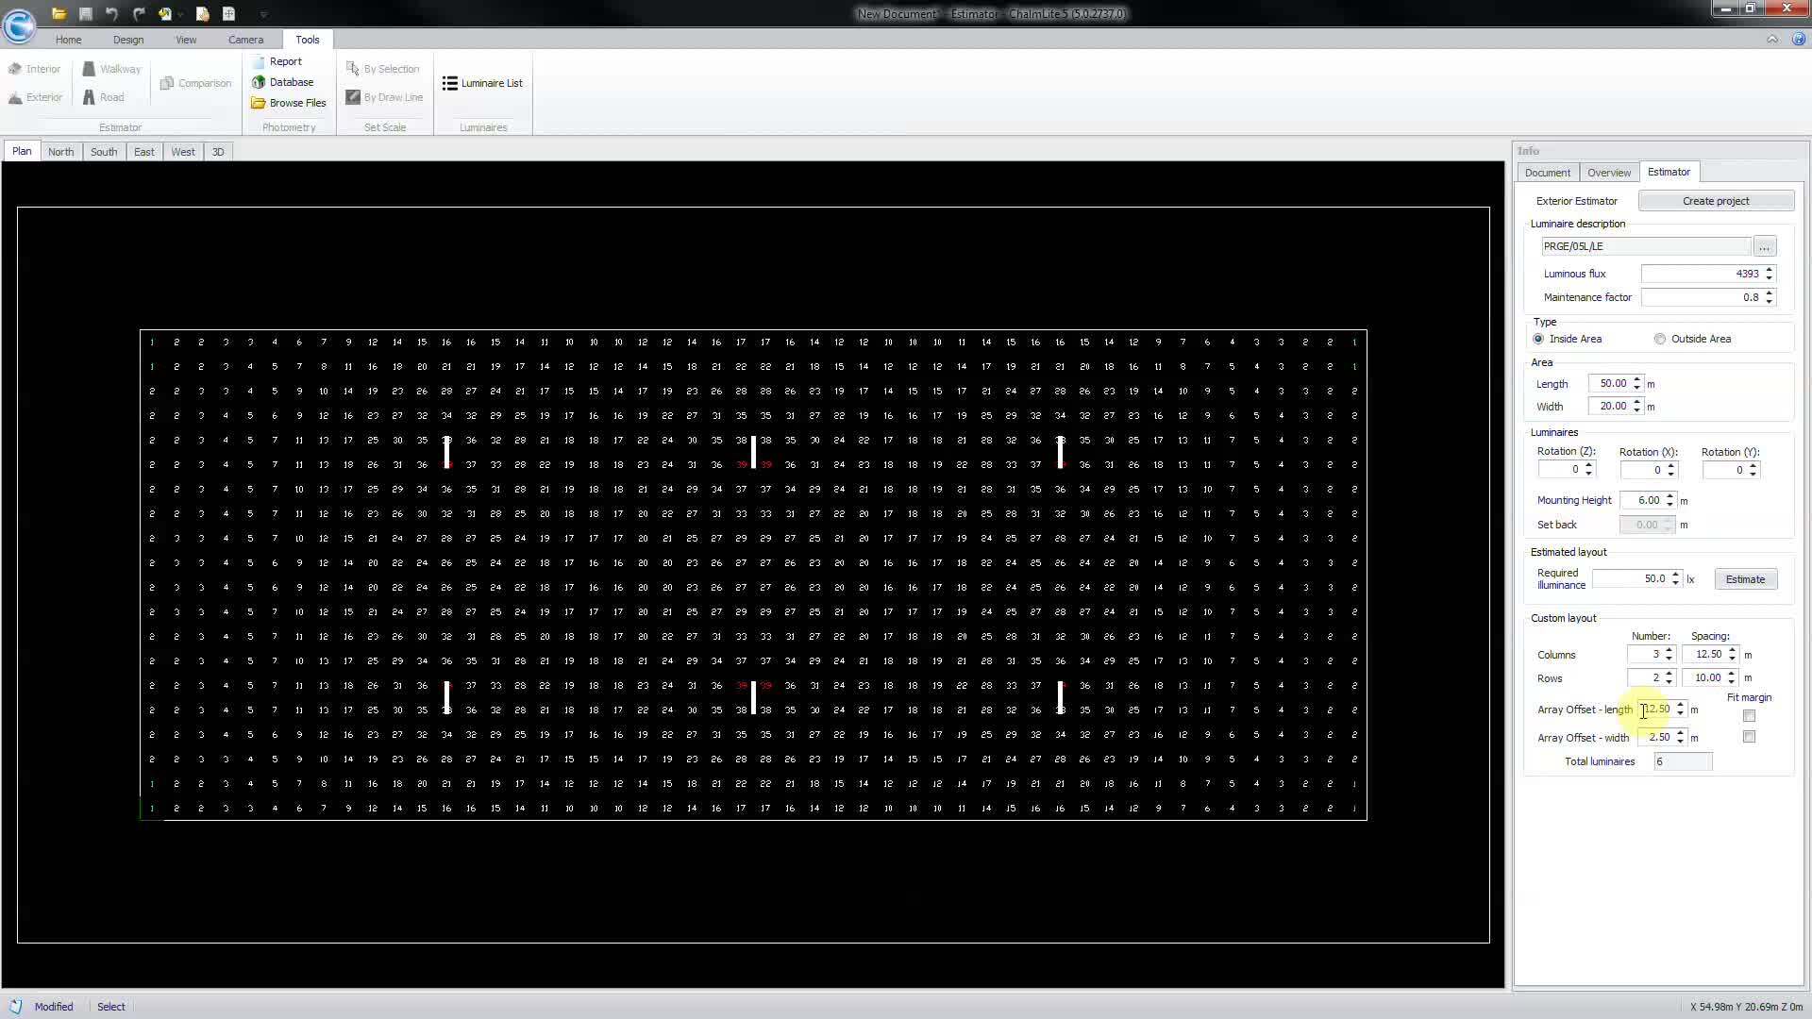Set scale By Draw Line
1812x1019 pixels.
[384, 97]
